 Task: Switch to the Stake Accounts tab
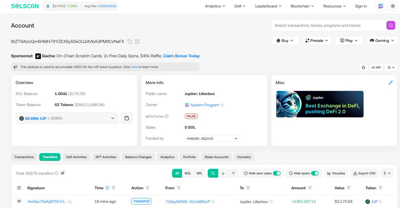click(x=217, y=157)
